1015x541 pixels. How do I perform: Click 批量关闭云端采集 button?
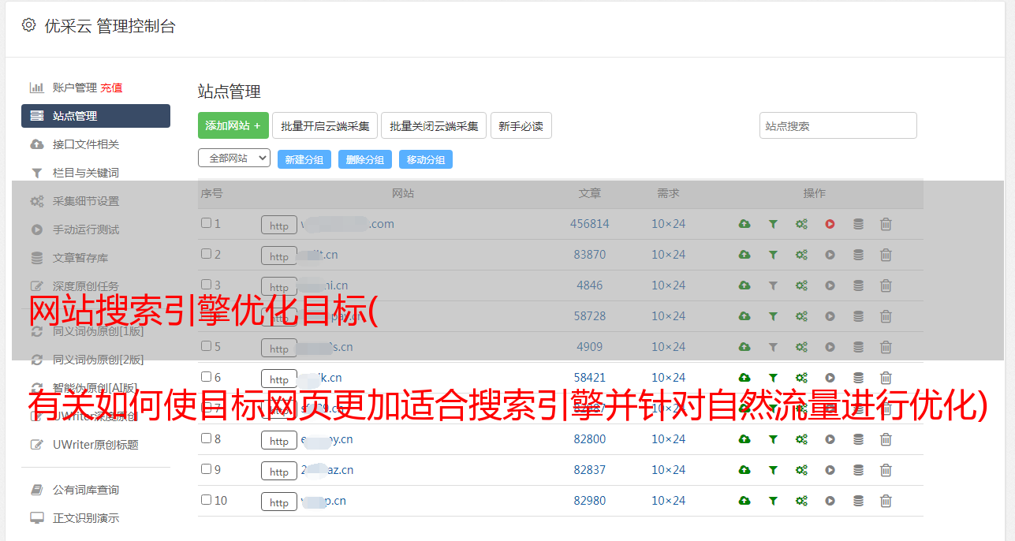pyautogui.click(x=434, y=125)
